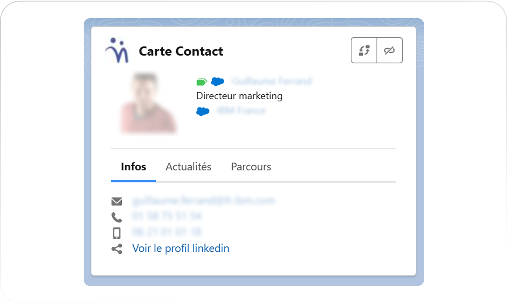Click the mobile phone number link
Image resolution: width=507 pixels, height=303 pixels.
coord(167,232)
